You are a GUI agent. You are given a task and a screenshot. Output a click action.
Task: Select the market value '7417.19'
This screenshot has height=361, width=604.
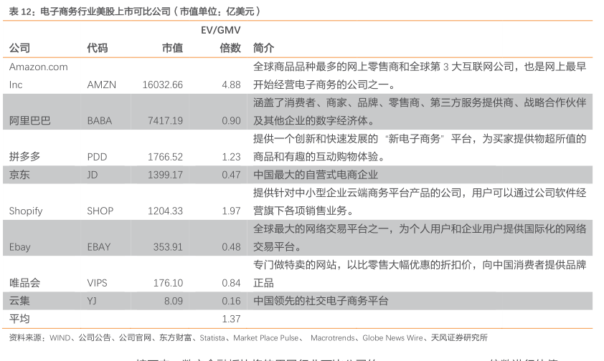(165, 121)
